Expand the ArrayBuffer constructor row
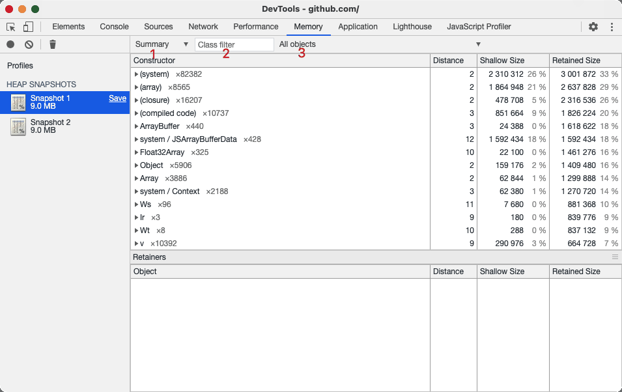Image resolution: width=622 pixels, height=392 pixels. coord(137,126)
